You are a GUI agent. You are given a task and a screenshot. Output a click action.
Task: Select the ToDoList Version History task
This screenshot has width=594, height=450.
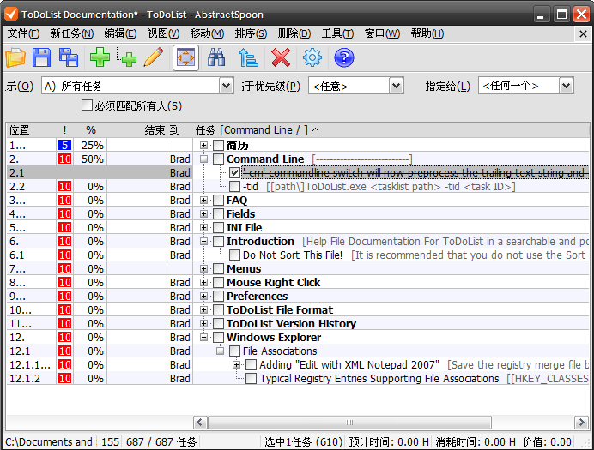(x=291, y=324)
